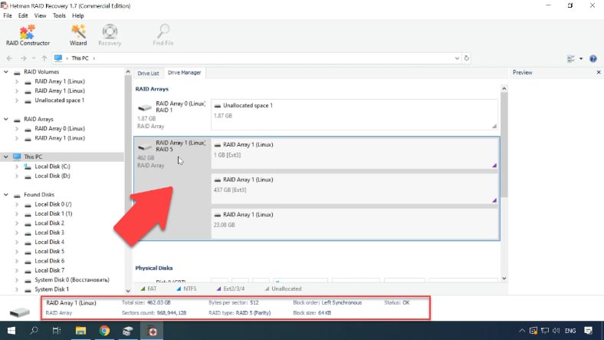Open the help question-mark icon

(593, 58)
